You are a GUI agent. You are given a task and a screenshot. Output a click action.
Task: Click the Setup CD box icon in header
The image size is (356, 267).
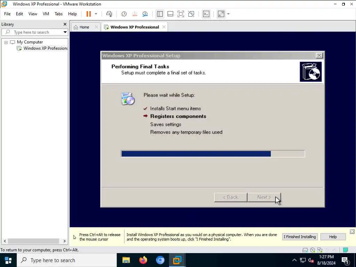[x=310, y=72]
